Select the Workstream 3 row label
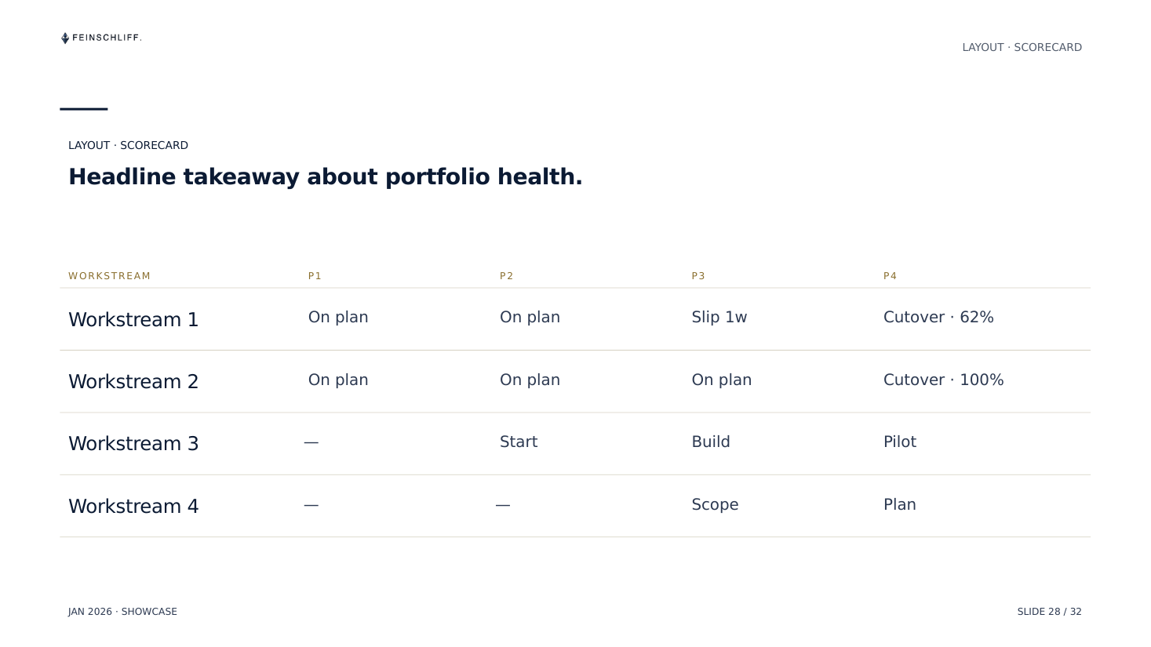The image size is (1151, 647). (x=133, y=443)
